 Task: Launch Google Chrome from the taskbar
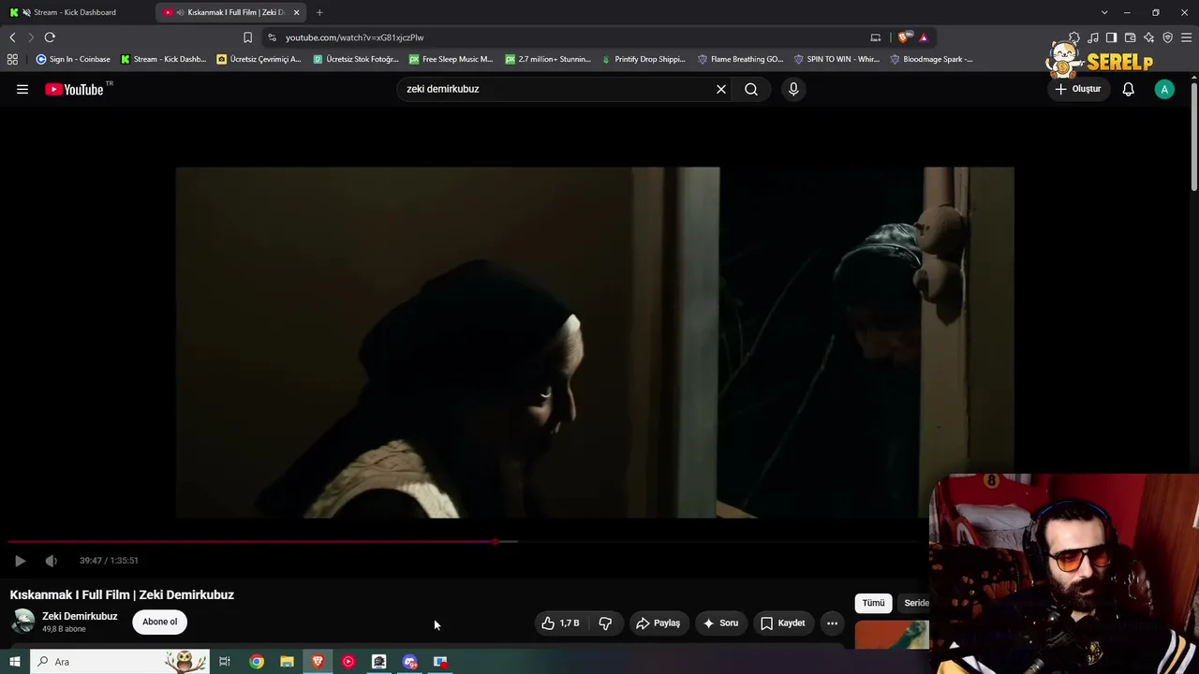pos(257,662)
